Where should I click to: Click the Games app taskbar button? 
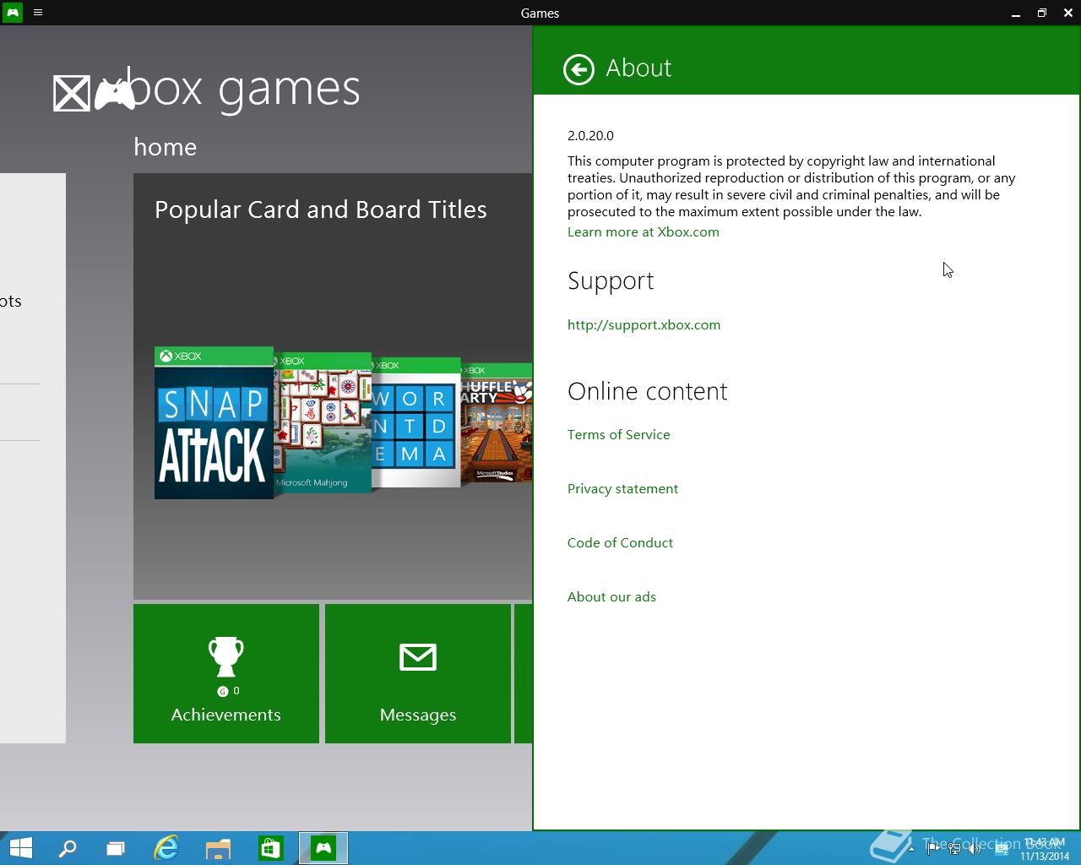(x=323, y=848)
